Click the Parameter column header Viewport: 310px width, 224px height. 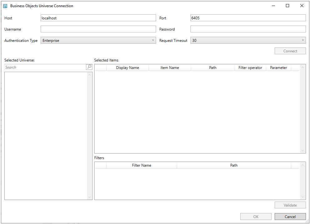click(278, 68)
